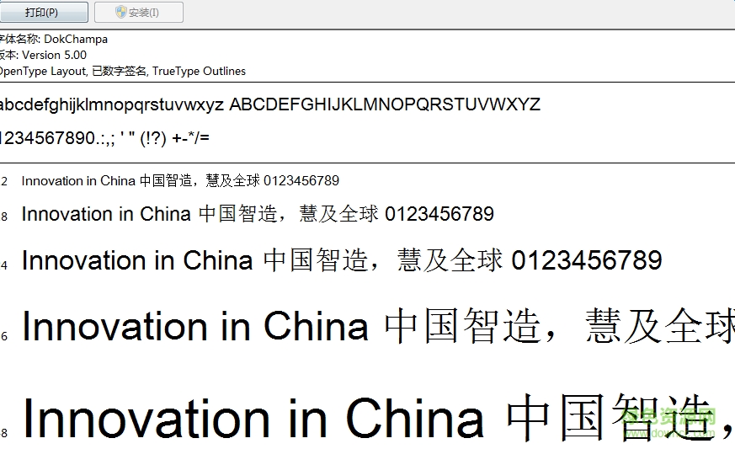Click the smallest Innovation in China sample line
This screenshot has height=449, width=735.
coord(180,180)
